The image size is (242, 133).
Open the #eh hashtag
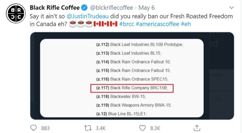point(186,24)
